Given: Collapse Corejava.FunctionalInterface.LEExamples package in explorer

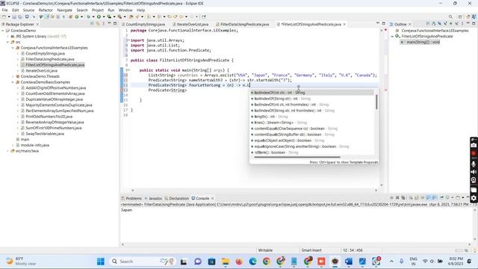Looking at the screenshot, I should click(x=13, y=48).
